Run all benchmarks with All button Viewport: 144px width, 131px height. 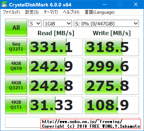[x=16, y=28]
